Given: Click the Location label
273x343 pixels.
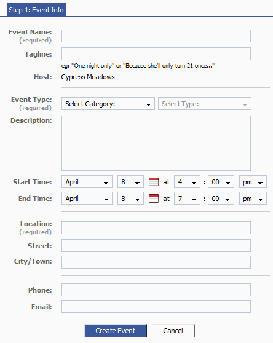Looking at the screenshot, I should [x=36, y=224].
